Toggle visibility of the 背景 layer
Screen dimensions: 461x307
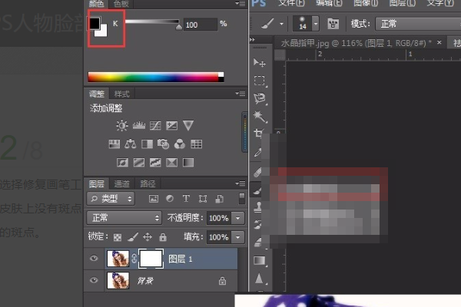[x=95, y=282]
